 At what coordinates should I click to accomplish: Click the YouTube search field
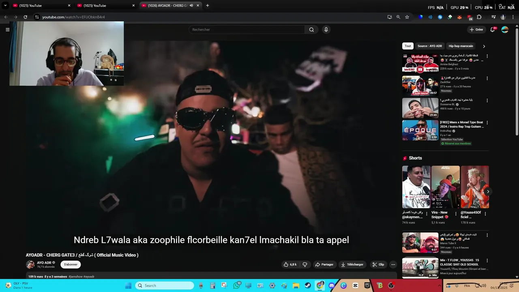tap(247, 30)
